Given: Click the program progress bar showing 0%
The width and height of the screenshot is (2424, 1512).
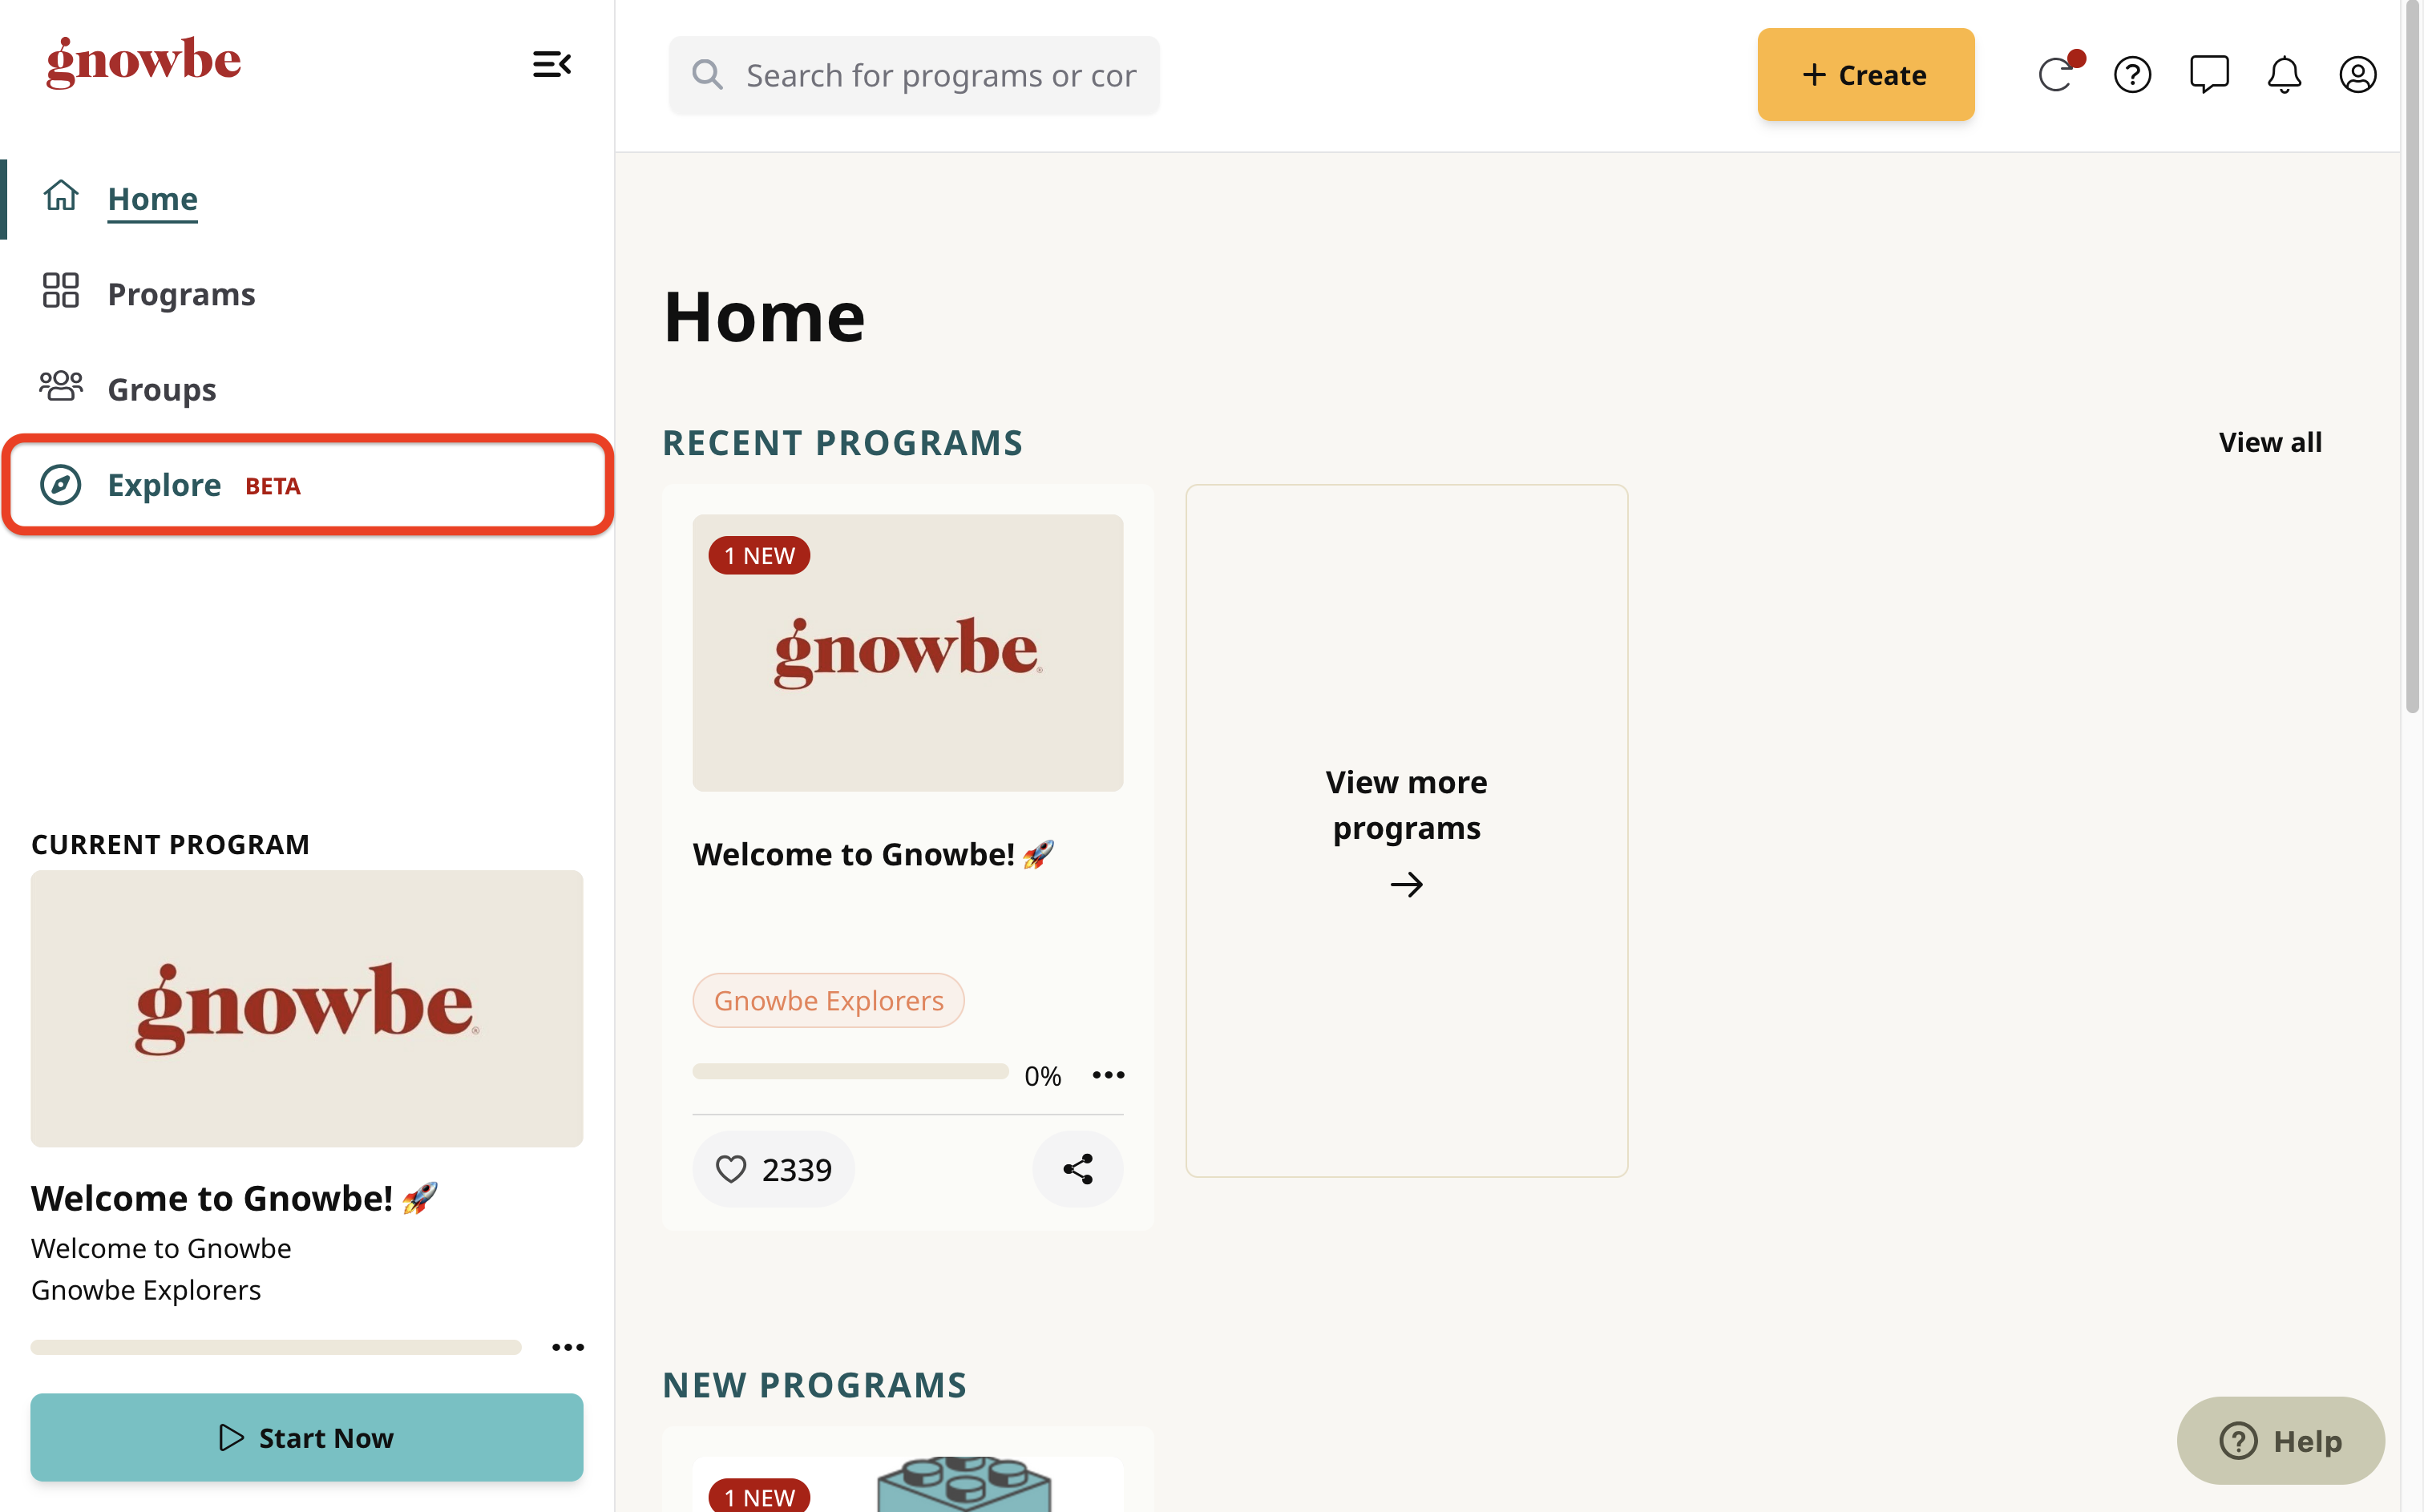Looking at the screenshot, I should tap(850, 1071).
